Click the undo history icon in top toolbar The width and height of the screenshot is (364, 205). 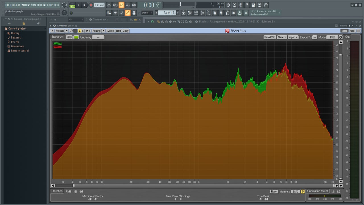click(228, 5)
